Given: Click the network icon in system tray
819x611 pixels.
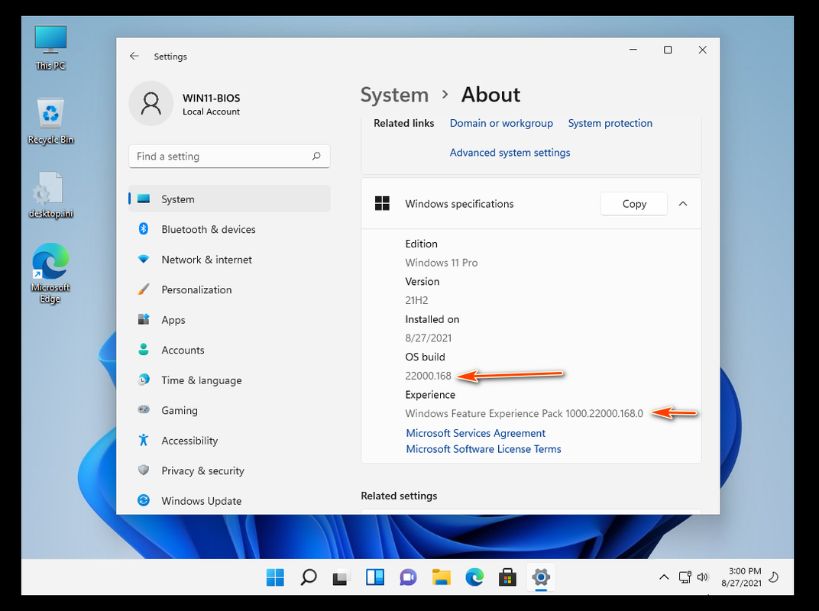Looking at the screenshot, I should click(685, 577).
